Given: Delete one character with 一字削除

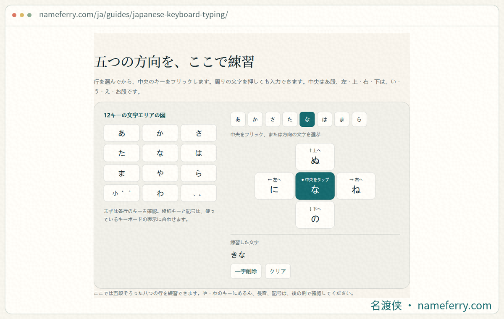Looking at the screenshot, I should (246, 271).
